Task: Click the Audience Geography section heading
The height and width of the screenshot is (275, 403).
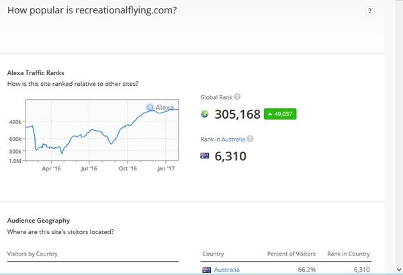Action: [38, 220]
